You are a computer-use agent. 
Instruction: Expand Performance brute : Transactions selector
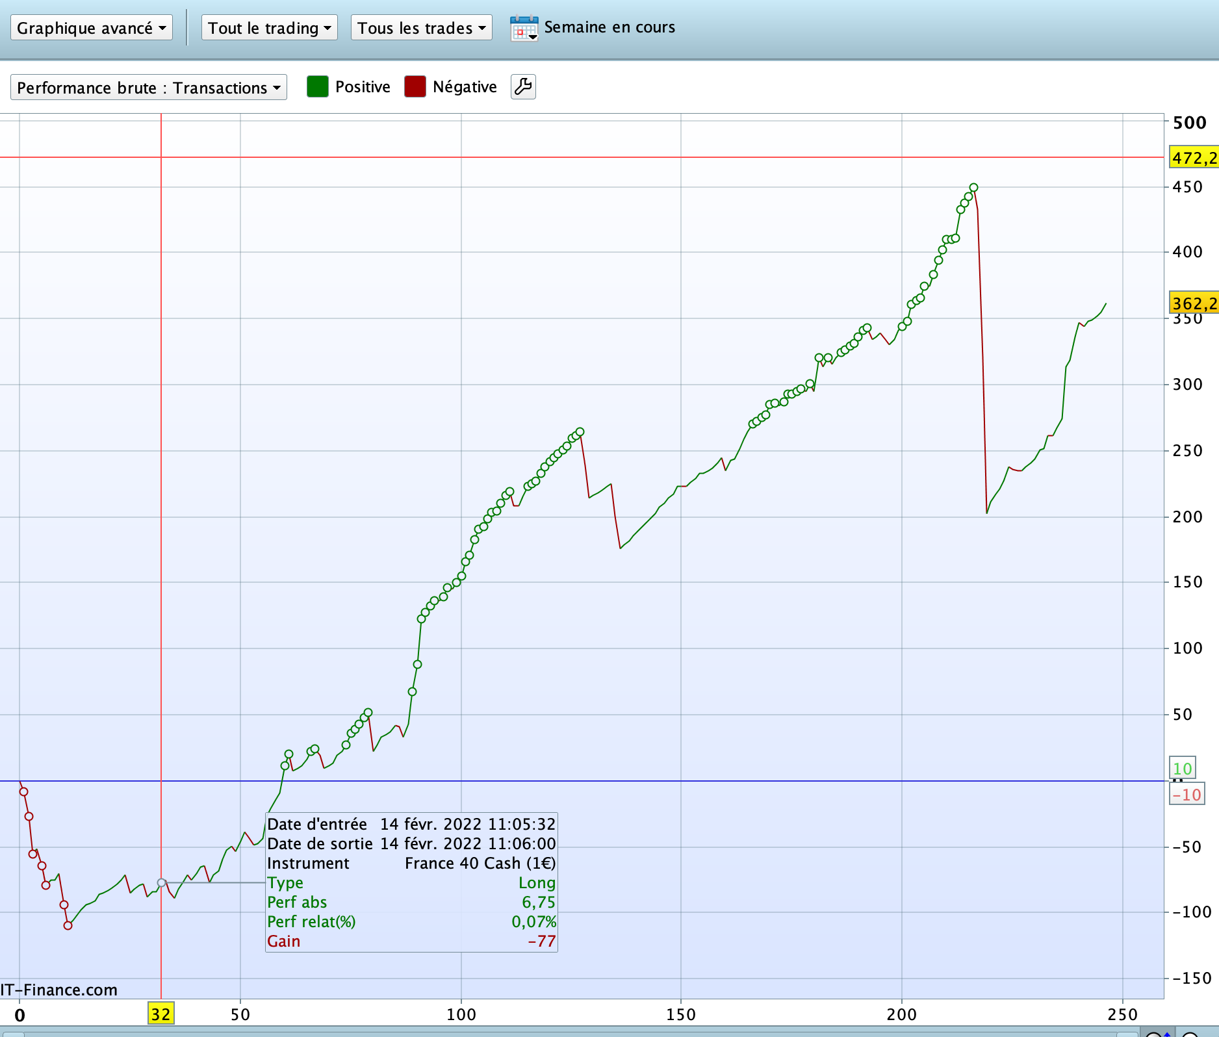(x=149, y=88)
